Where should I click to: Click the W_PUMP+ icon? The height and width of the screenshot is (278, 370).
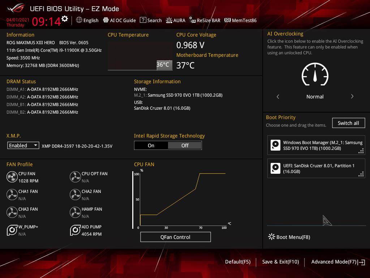(x=12, y=230)
